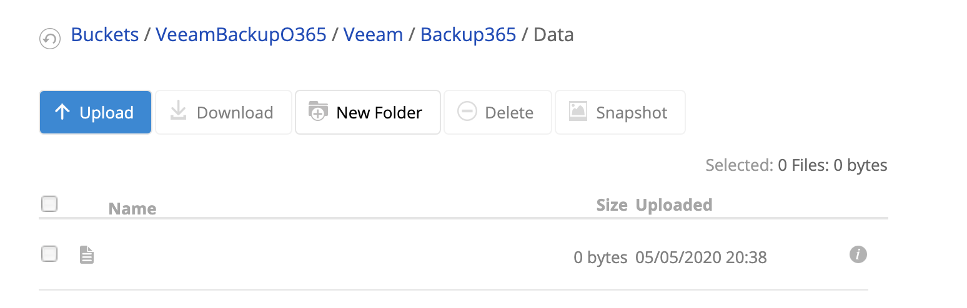Click the Upload button
This screenshot has height=308, width=967.
pyautogui.click(x=96, y=112)
